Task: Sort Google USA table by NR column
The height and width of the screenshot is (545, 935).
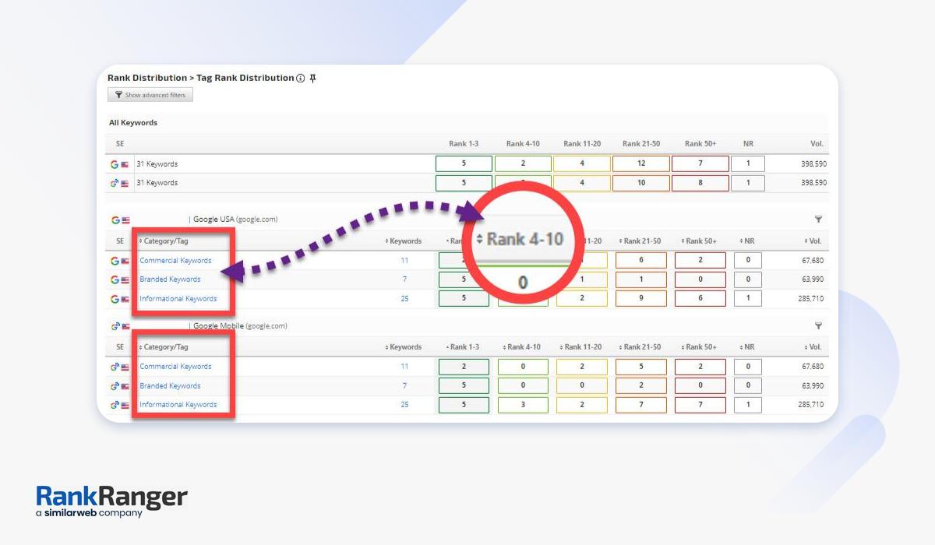Action: pyautogui.click(x=747, y=241)
